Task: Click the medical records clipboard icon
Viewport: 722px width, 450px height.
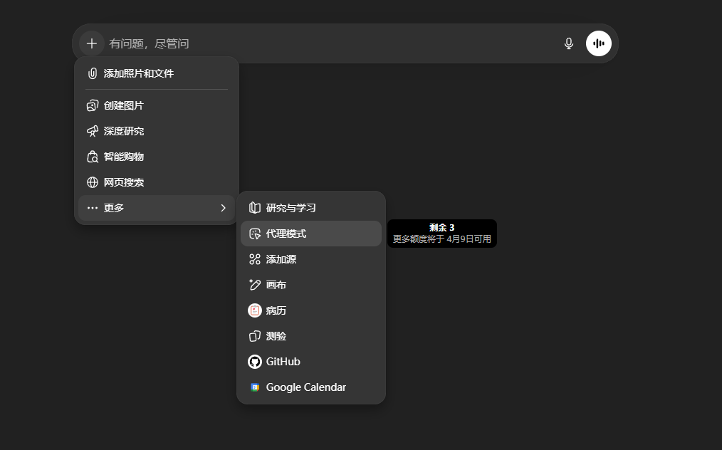Action: tap(255, 310)
